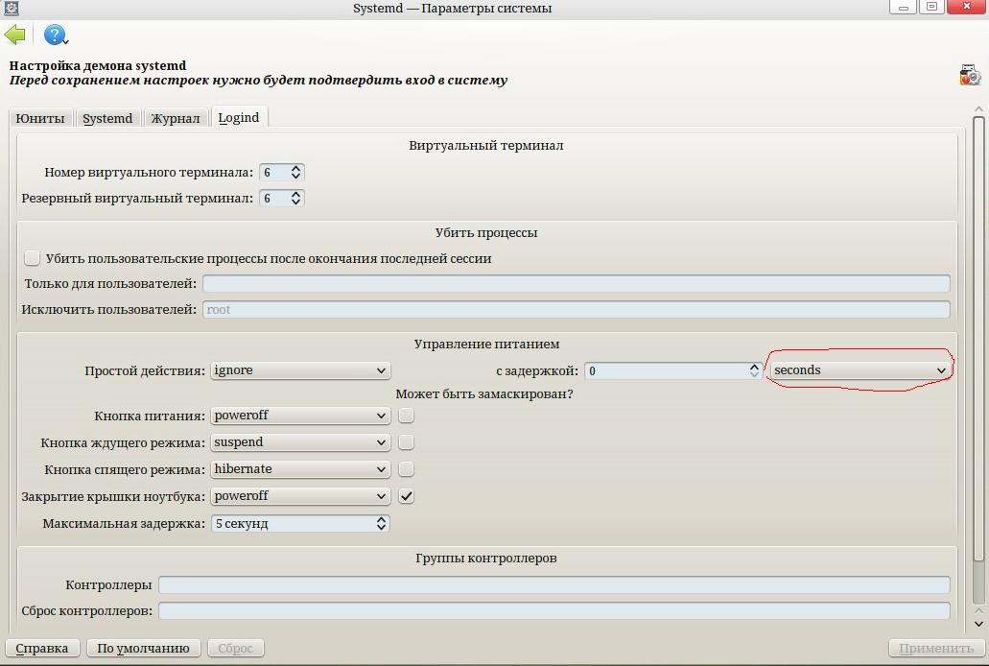
Task: Toggle the mask checkbox for Кнопка питания
Action: (x=406, y=416)
